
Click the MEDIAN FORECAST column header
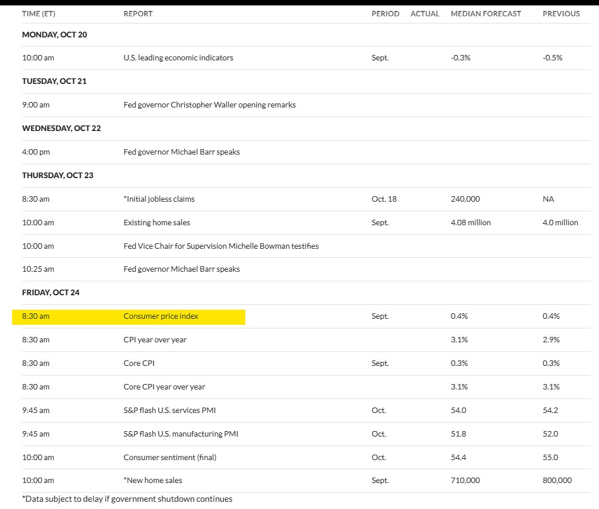tap(485, 14)
